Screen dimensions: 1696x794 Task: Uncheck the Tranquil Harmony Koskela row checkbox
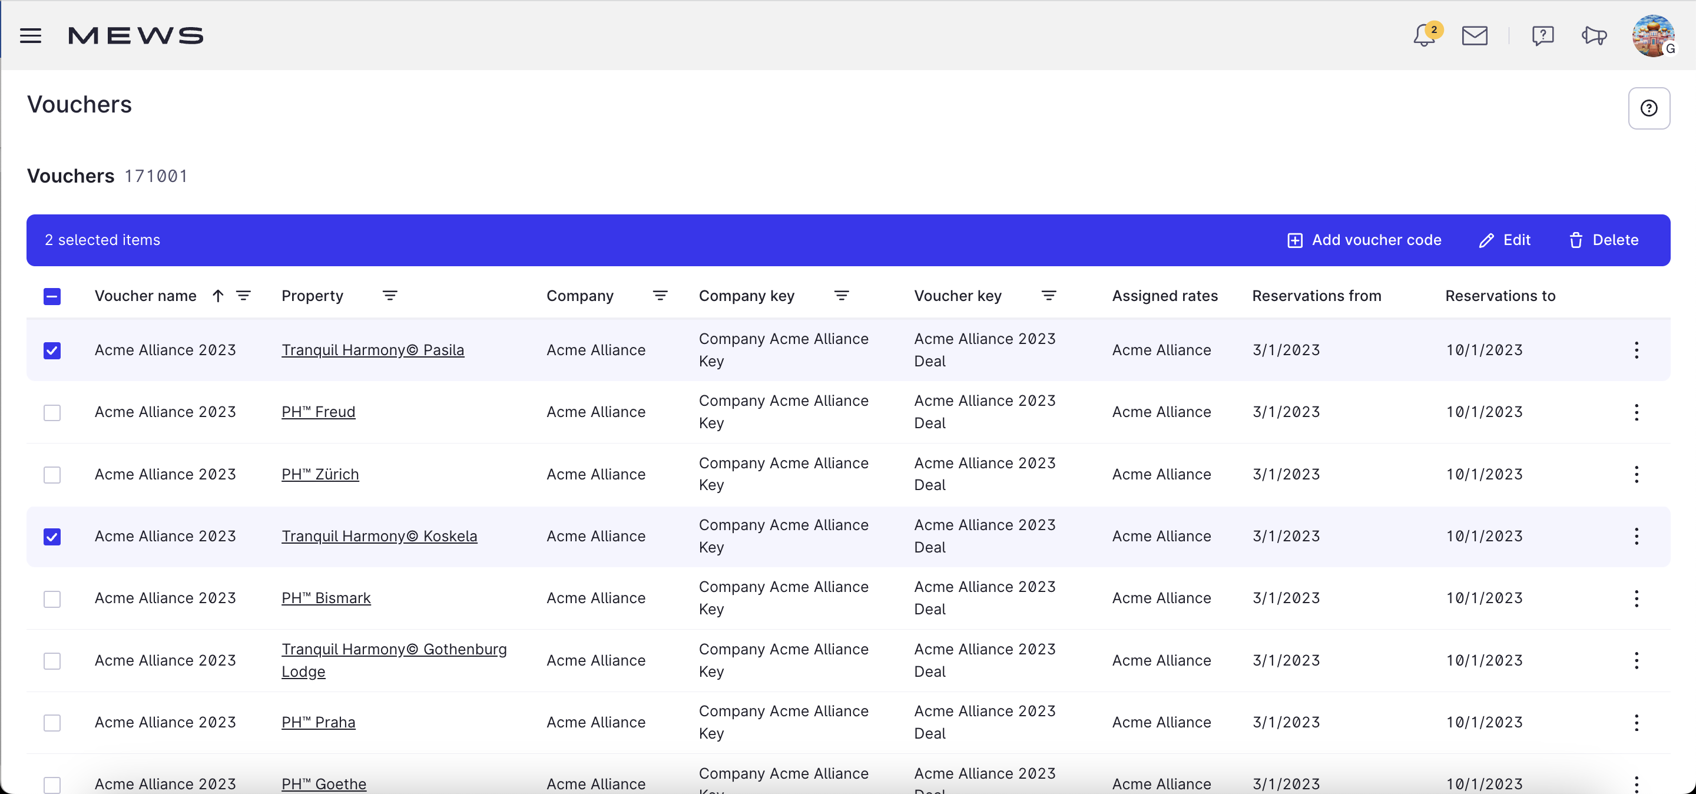click(52, 537)
